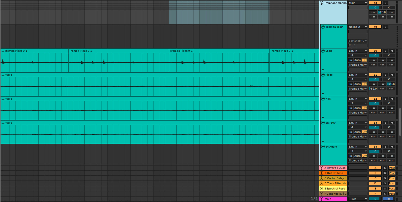Toggle track activator 54 on 54 Audio
This screenshot has height=202, width=402.
pyautogui.click(x=375, y=147)
